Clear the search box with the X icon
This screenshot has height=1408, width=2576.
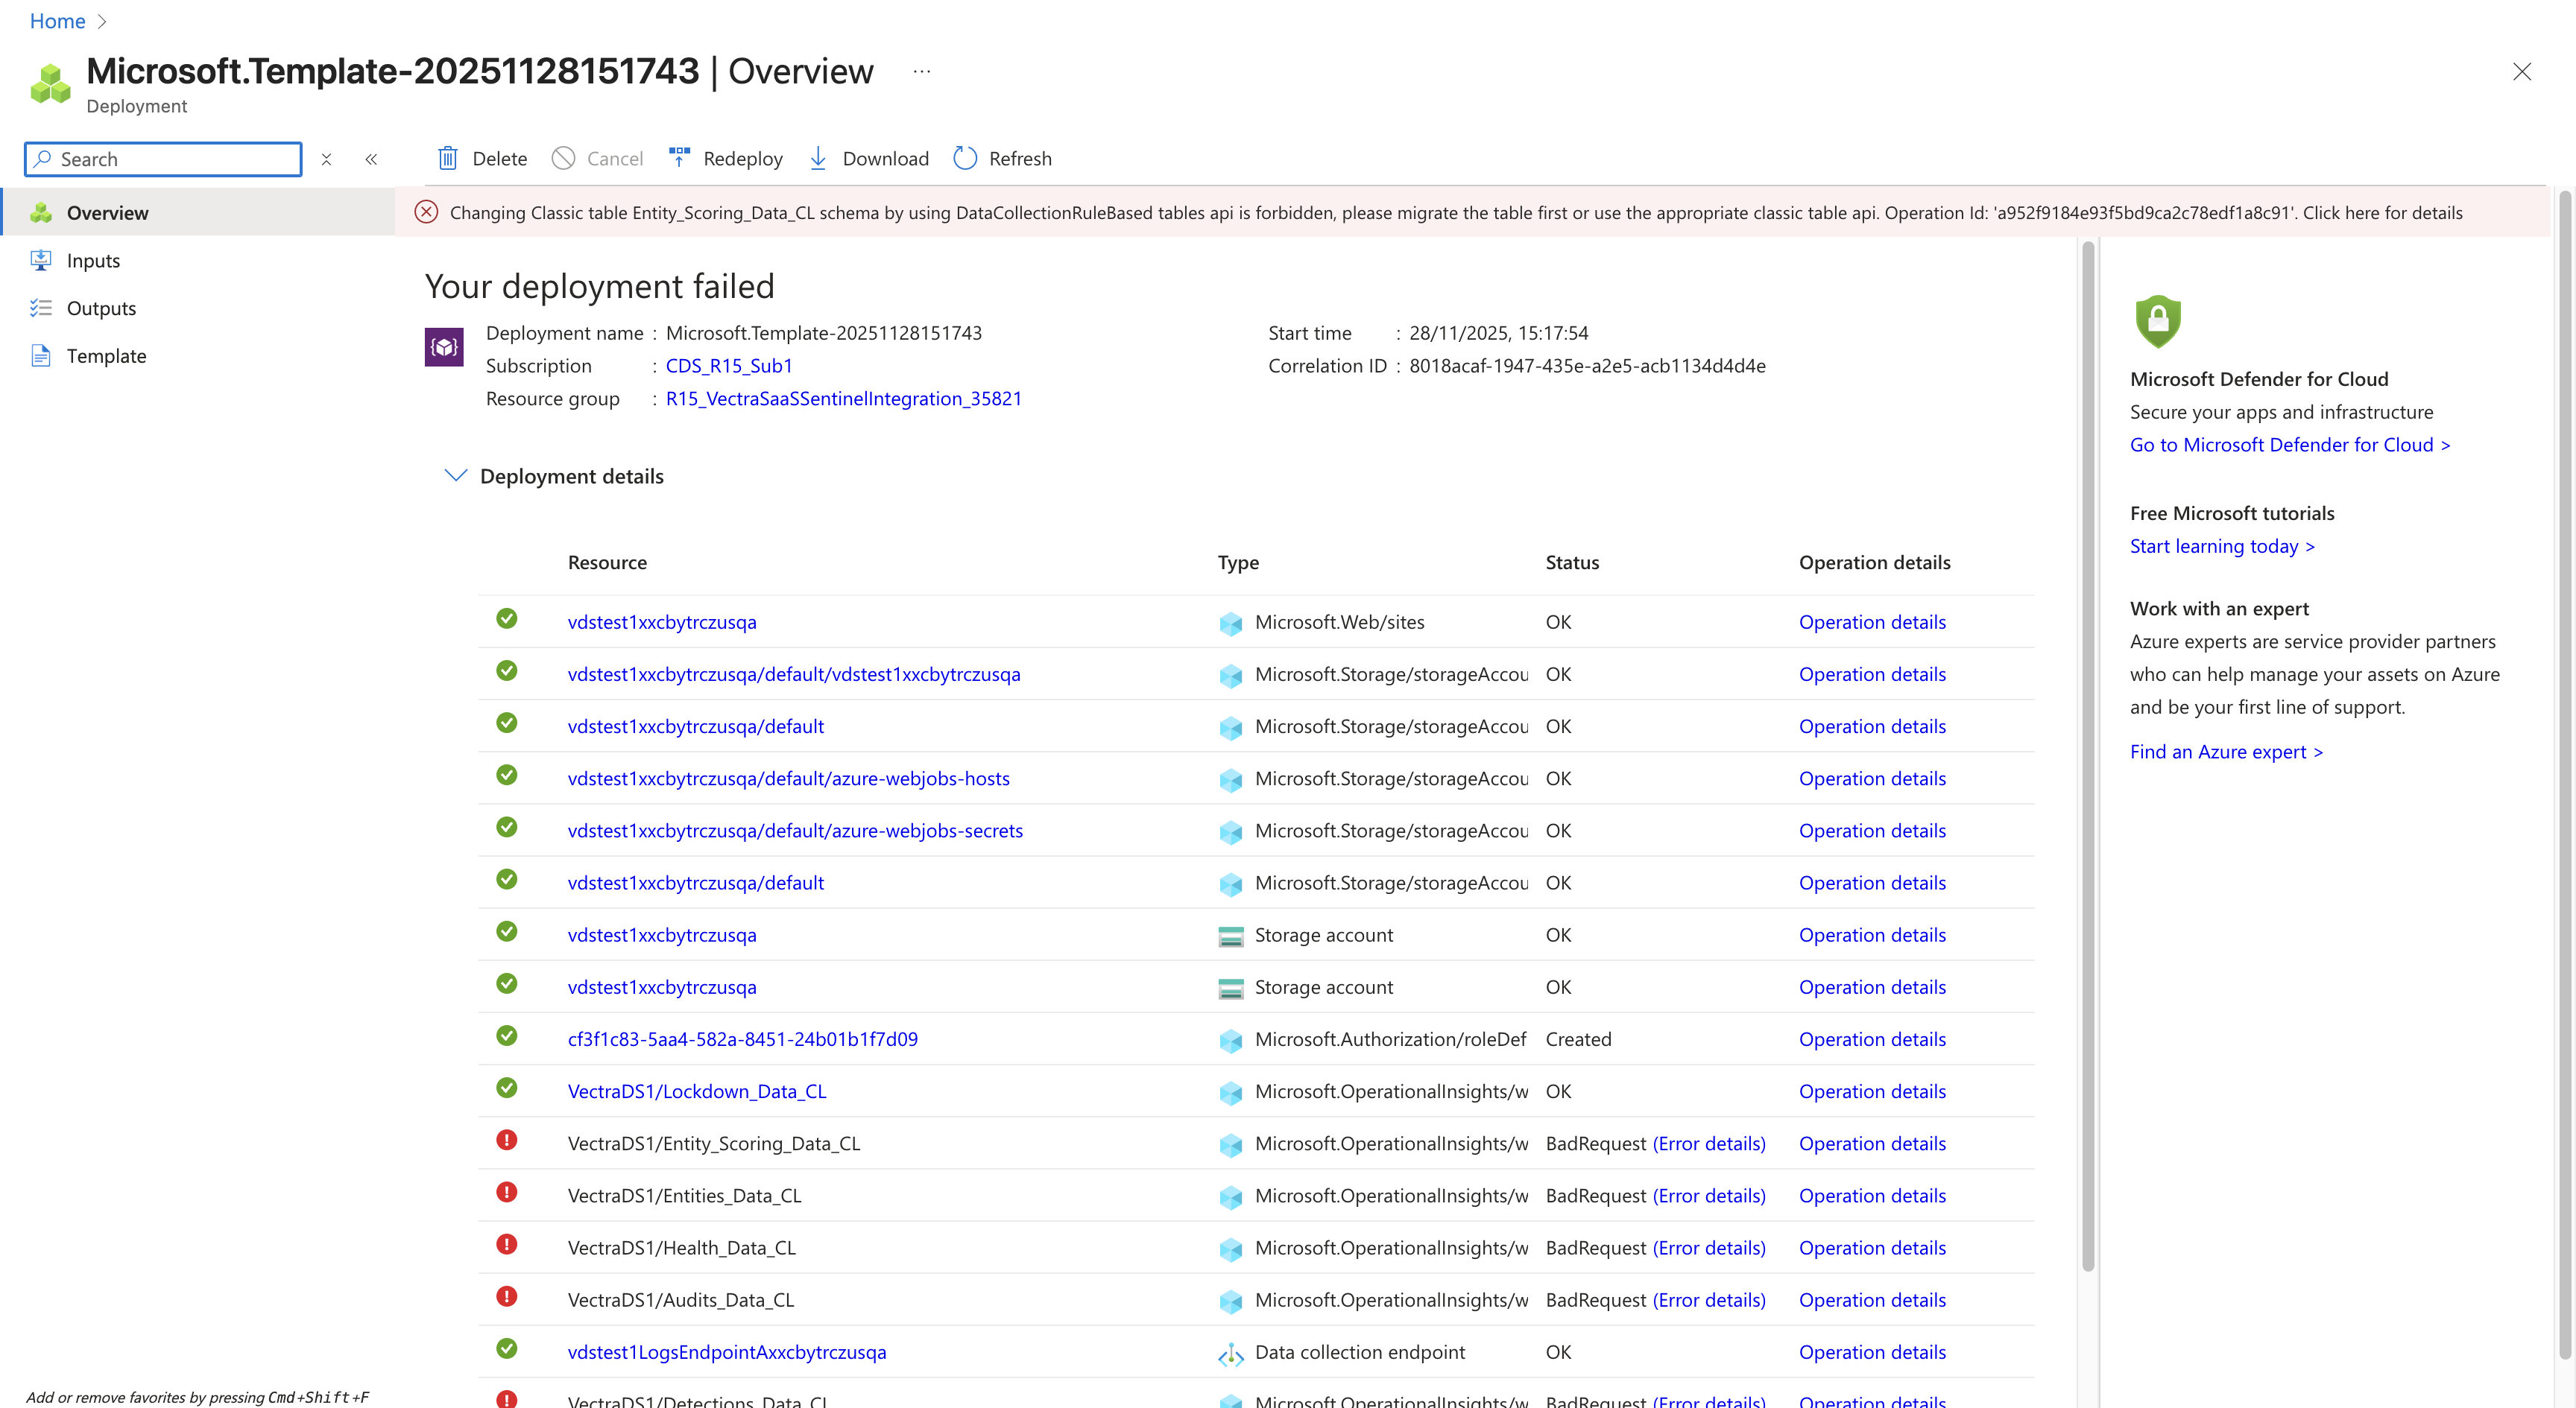click(326, 159)
